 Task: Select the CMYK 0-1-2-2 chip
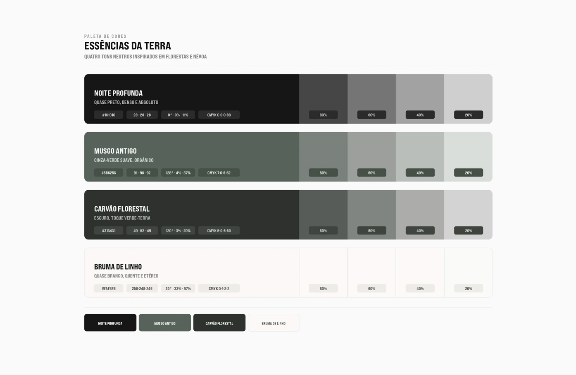tap(219, 289)
